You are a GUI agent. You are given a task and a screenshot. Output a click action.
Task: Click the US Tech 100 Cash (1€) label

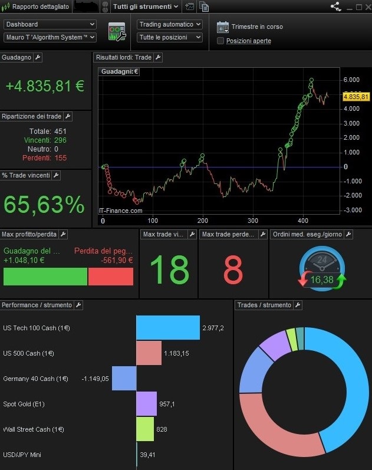[37, 328]
